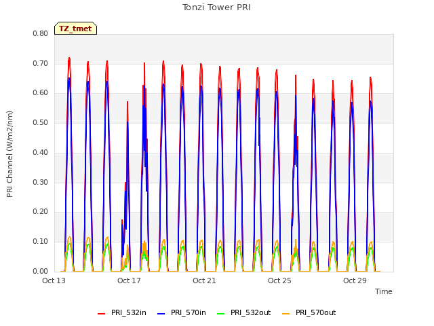The image size is (434, 326).
Task: Click the Oct 29 x-axis tick label
Action: (355, 280)
